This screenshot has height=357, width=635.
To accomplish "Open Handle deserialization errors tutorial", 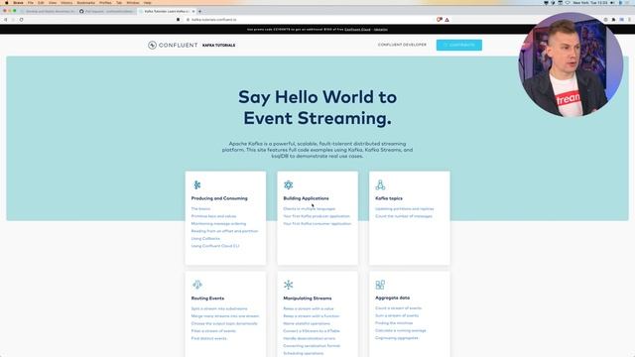I will coord(309,338).
